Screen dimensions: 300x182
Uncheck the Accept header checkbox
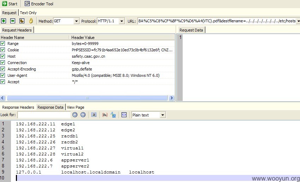pyautogui.click(x=3, y=82)
